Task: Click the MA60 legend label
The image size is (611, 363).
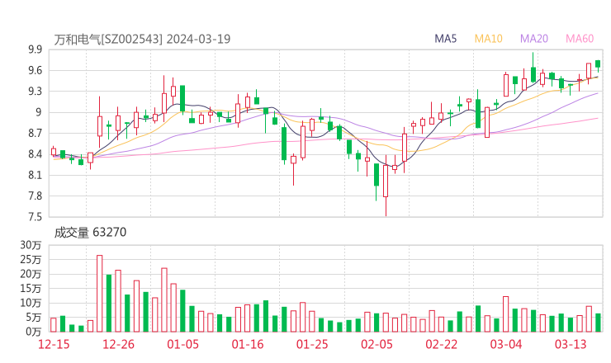Action: coord(580,39)
